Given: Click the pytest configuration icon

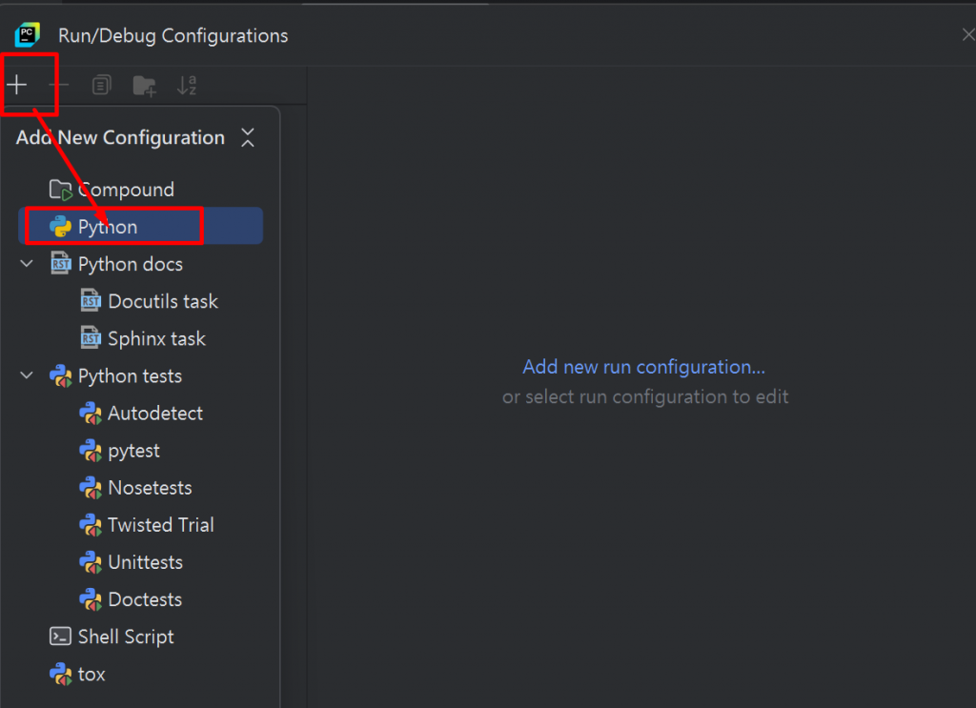Looking at the screenshot, I should click(91, 451).
